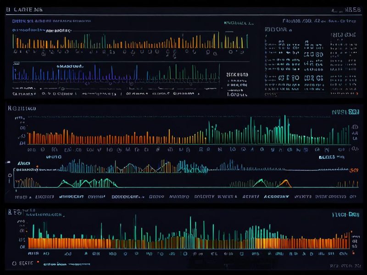The image size is (367, 275).
Task: Click the small orange dot in bottom-left footer
Action: coord(38,262)
